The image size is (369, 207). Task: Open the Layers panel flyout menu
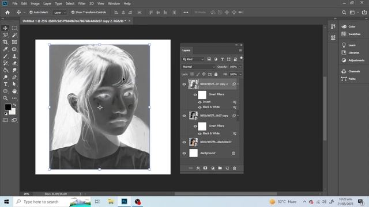click(240, 51)
